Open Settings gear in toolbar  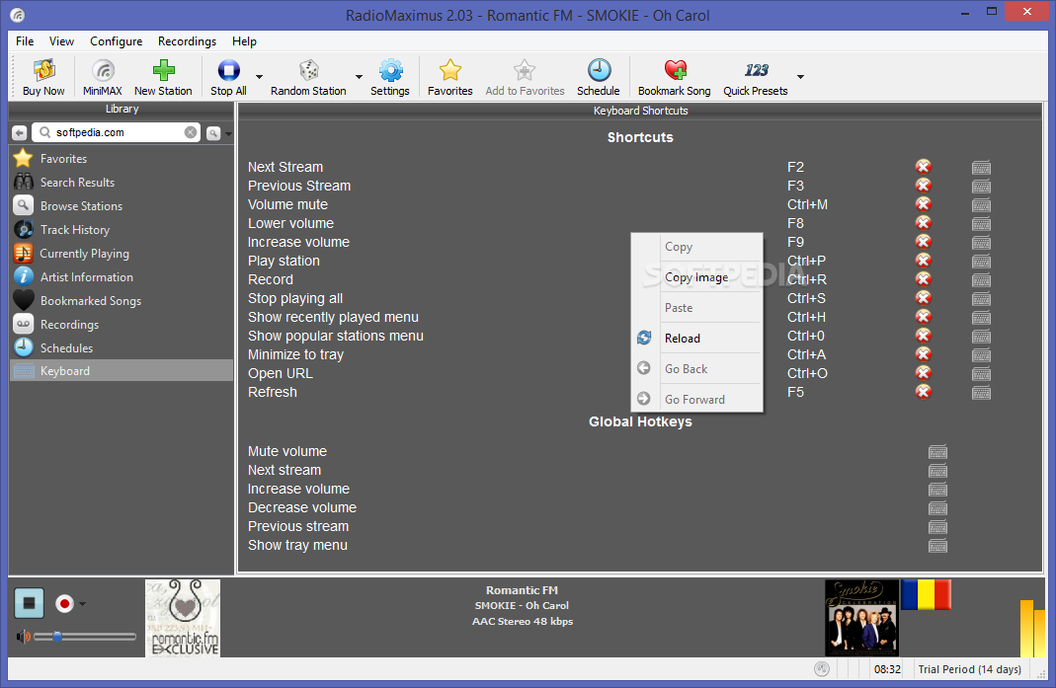pos(390,77)
